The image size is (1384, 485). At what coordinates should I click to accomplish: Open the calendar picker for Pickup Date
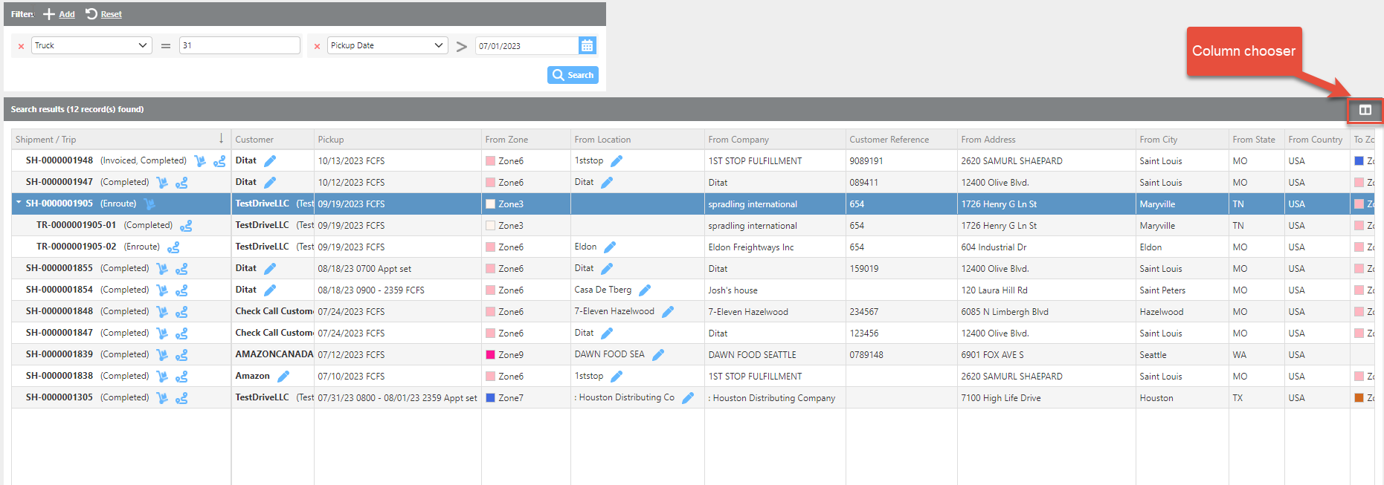click(x=587, y=46)
